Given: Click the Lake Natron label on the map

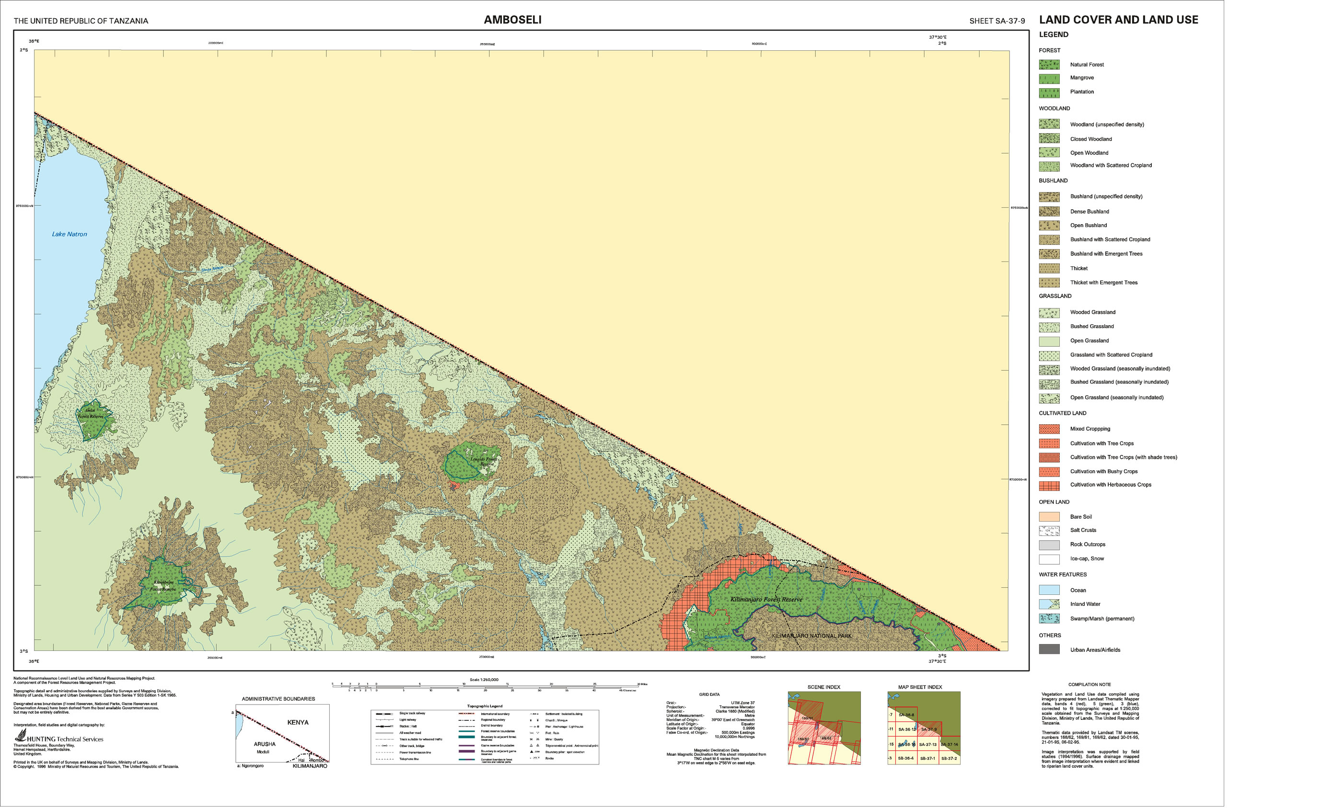Looking at the screenshot, I should 69,234.
